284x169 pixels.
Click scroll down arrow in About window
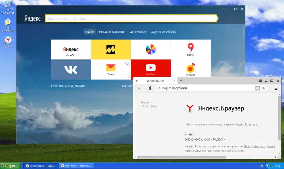[x=279, y=153]
